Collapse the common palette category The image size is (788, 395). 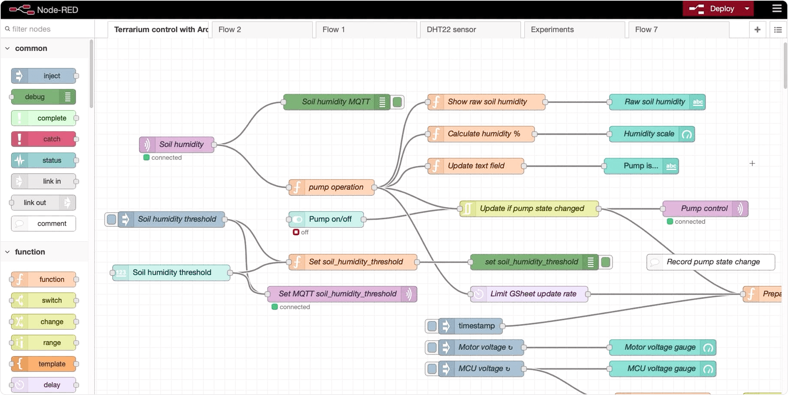click(x=8, y=48)
